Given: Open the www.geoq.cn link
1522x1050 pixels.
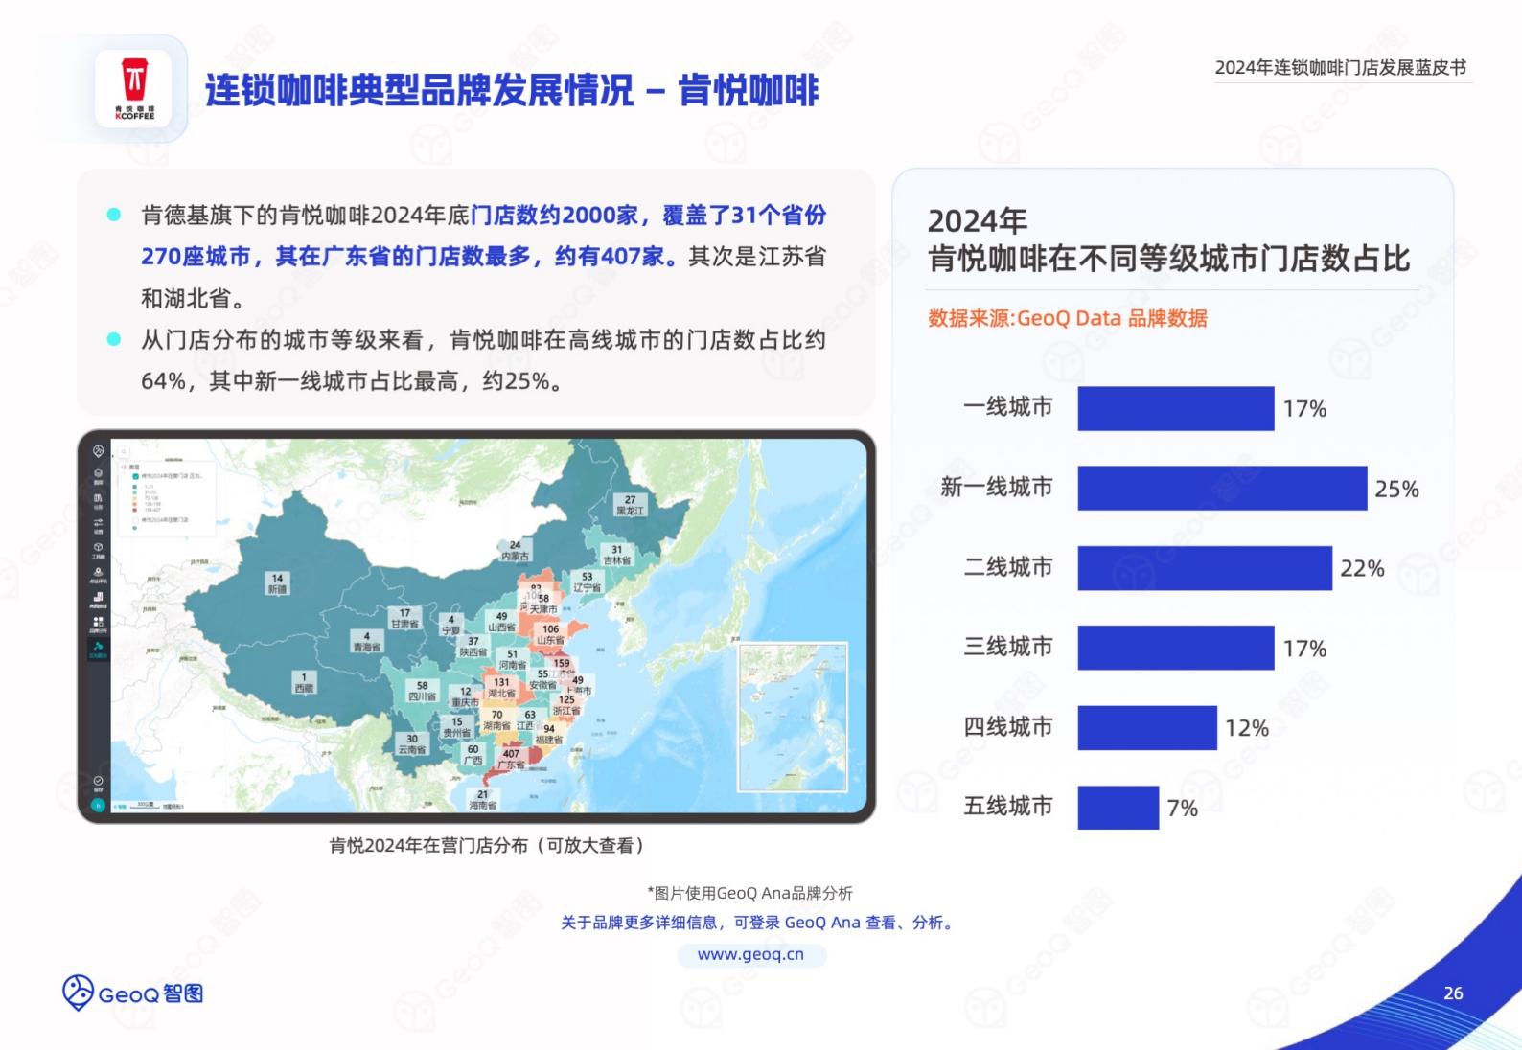Looking at the screenshot, I should pyautogui.click(x=750, y=954).
